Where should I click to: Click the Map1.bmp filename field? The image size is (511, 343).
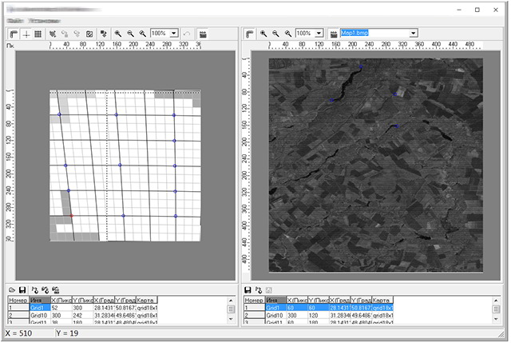tap(375, 34)
